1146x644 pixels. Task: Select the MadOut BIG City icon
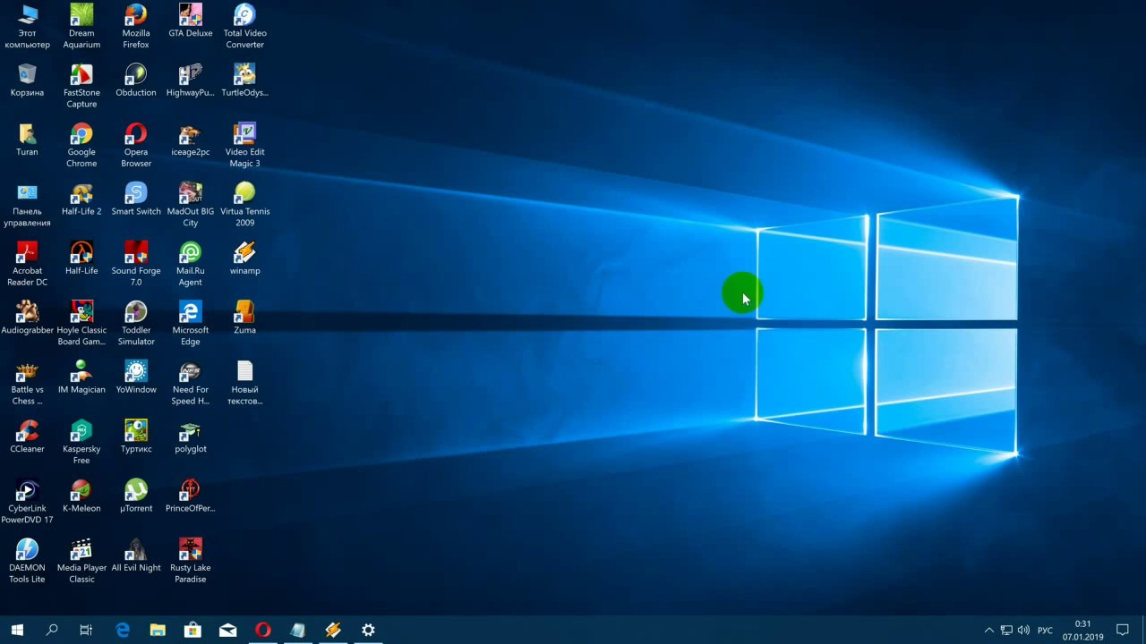click(191, 205)
